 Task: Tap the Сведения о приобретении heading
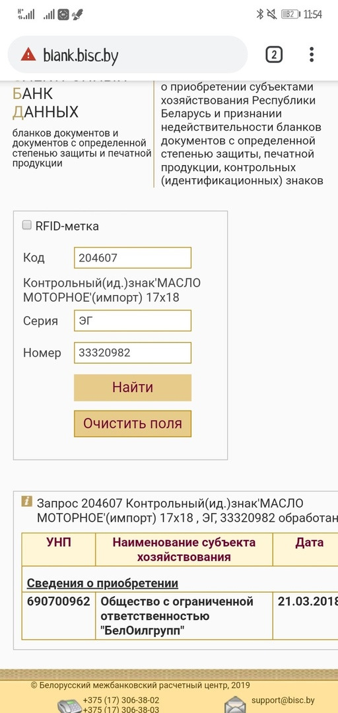click(x=102, y=583)
